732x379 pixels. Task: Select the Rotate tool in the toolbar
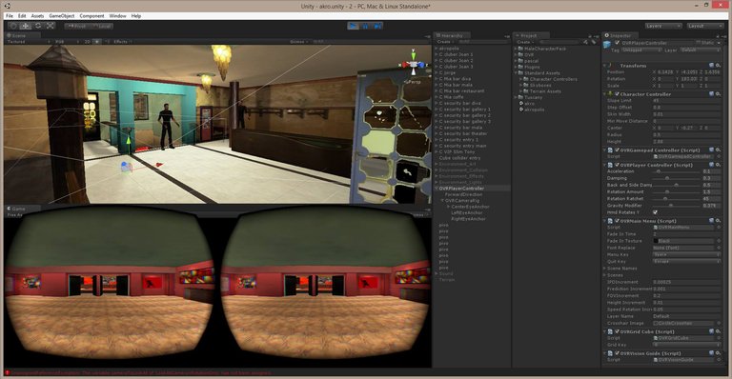38,26
